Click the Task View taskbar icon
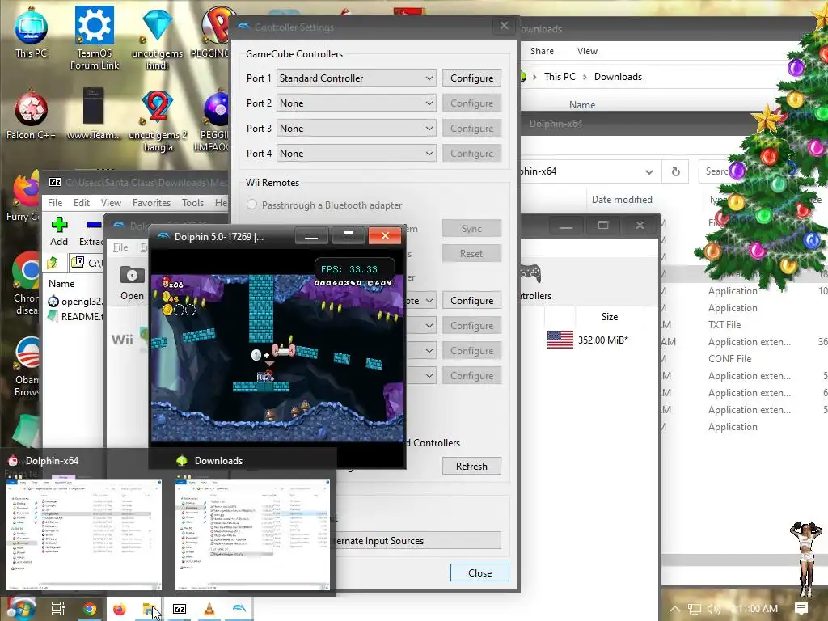Image resolution: width=828 pixels, height=621 pixels. 57,609
